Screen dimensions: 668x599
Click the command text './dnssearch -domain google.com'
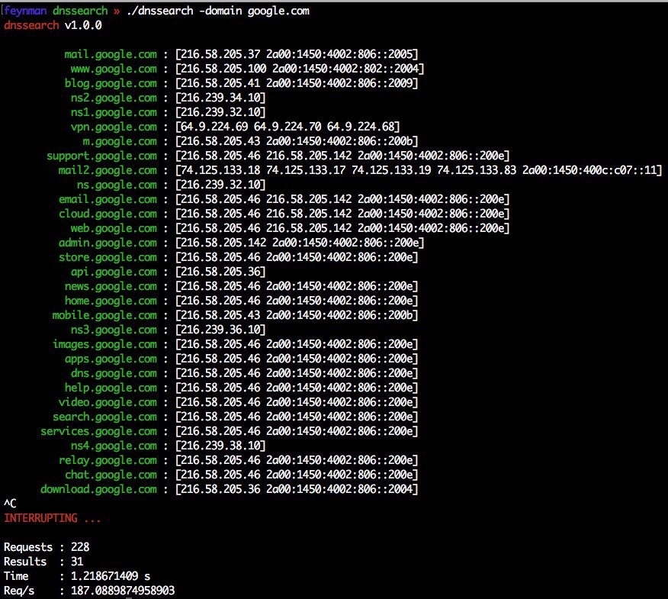[218, 11]
